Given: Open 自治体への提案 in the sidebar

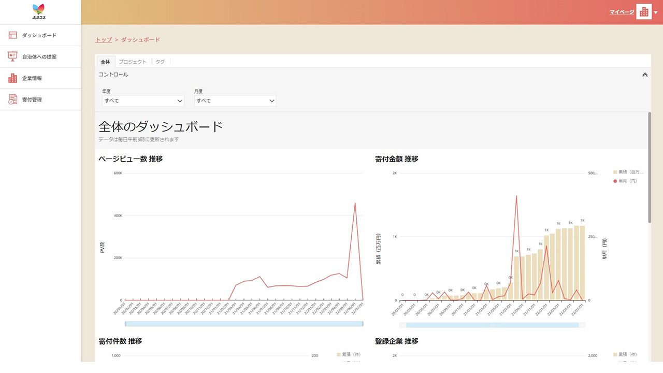Looking at the screenshot, I should click(x=40, y=56).
